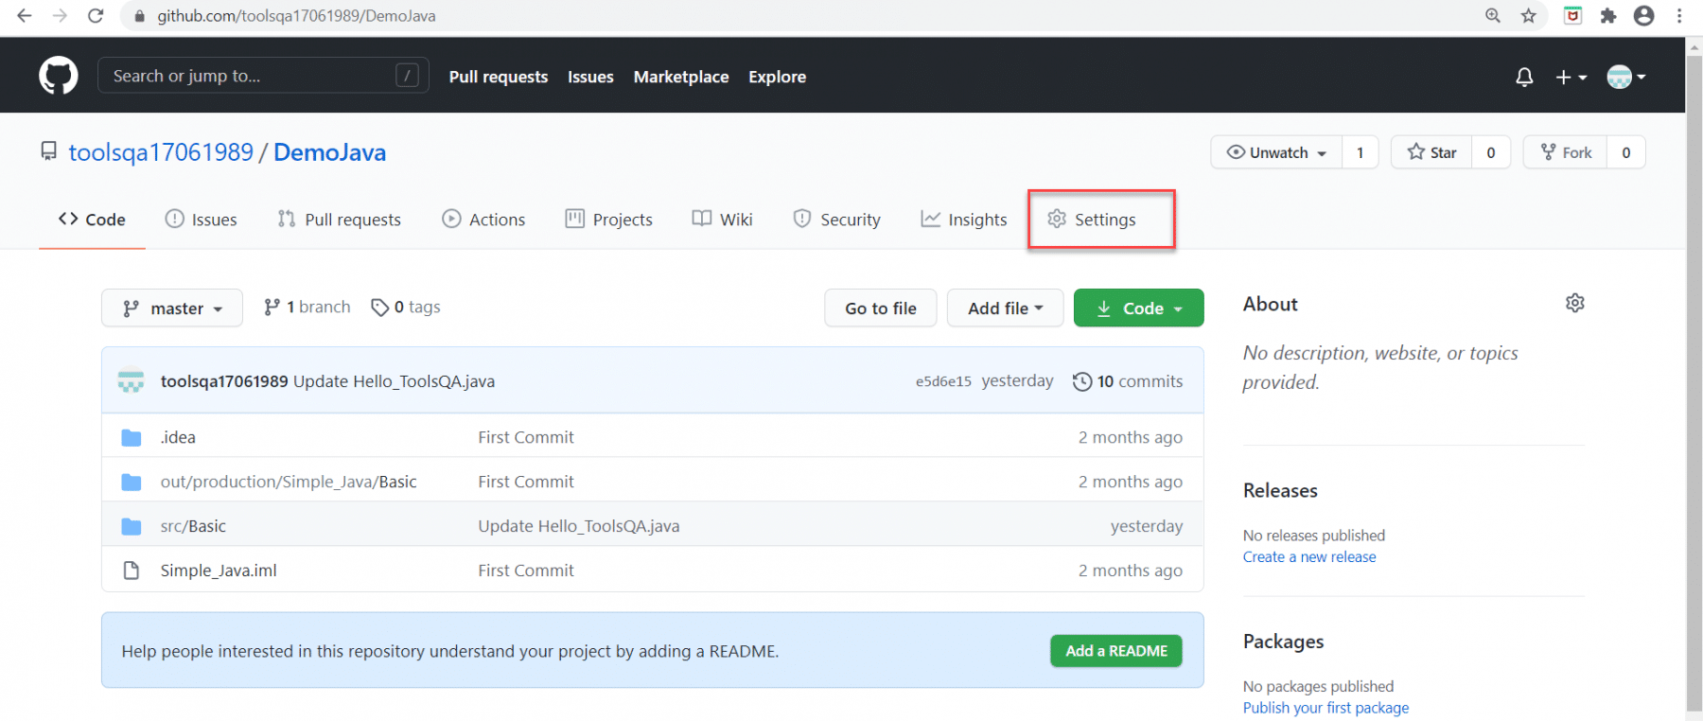Click the folder icon for src/Basic
The width and height of the screenshot is (1703, 721).
tap(132, 526)
